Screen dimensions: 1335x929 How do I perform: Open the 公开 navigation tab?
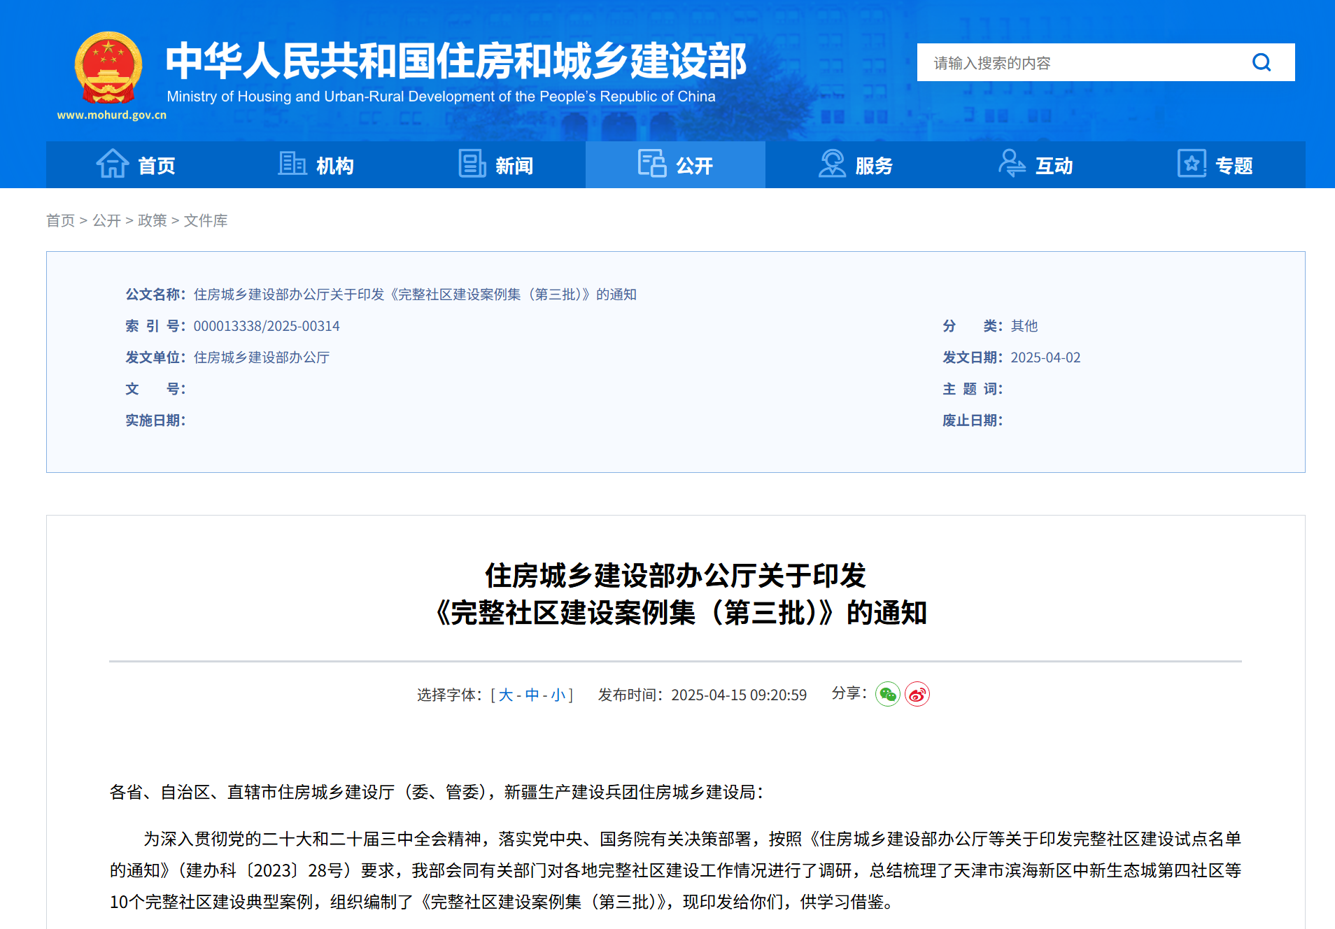(675, 165)
